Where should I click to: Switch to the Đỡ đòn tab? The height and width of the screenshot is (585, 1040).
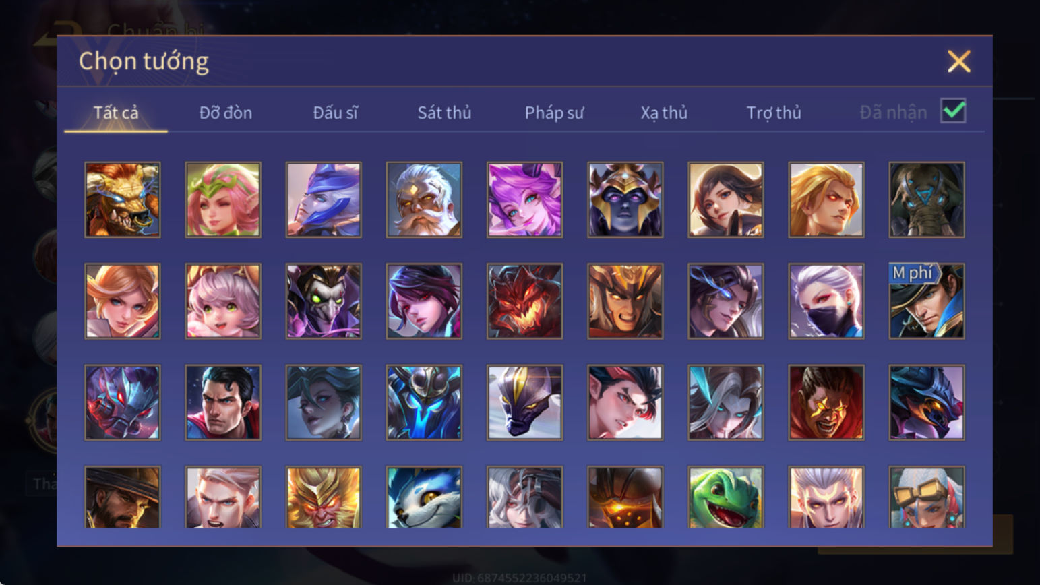pyautogui.click(x=226, y=113)
